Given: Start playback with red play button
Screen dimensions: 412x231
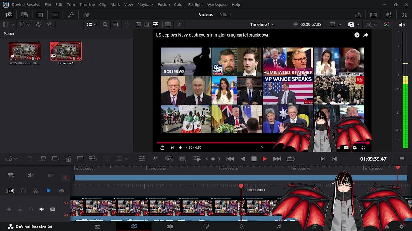Looking at the screenshot, I should point(265,159).
